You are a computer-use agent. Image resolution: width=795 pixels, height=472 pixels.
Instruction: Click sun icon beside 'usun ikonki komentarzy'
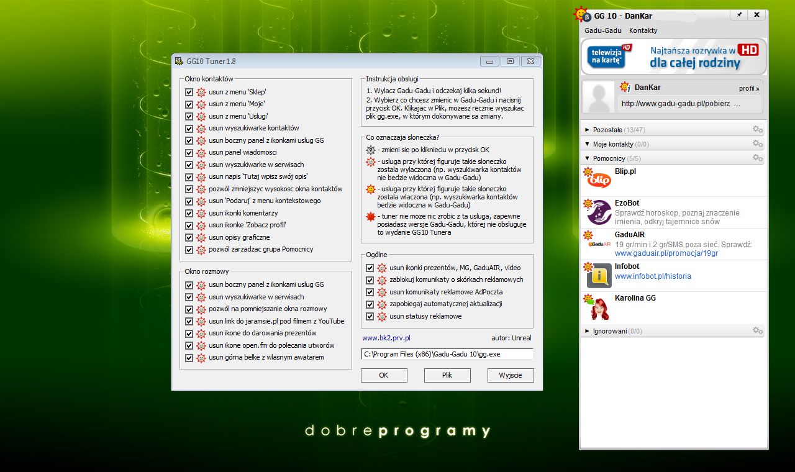tap(201, 213)
